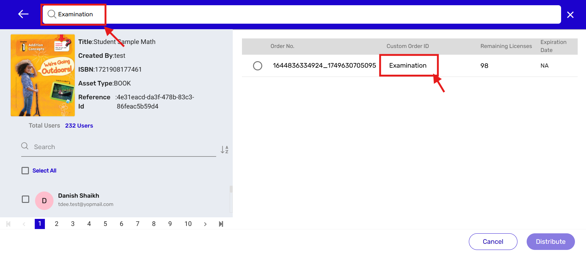Open the 232 Users link
Screen dimensions: 586x253
79,126
